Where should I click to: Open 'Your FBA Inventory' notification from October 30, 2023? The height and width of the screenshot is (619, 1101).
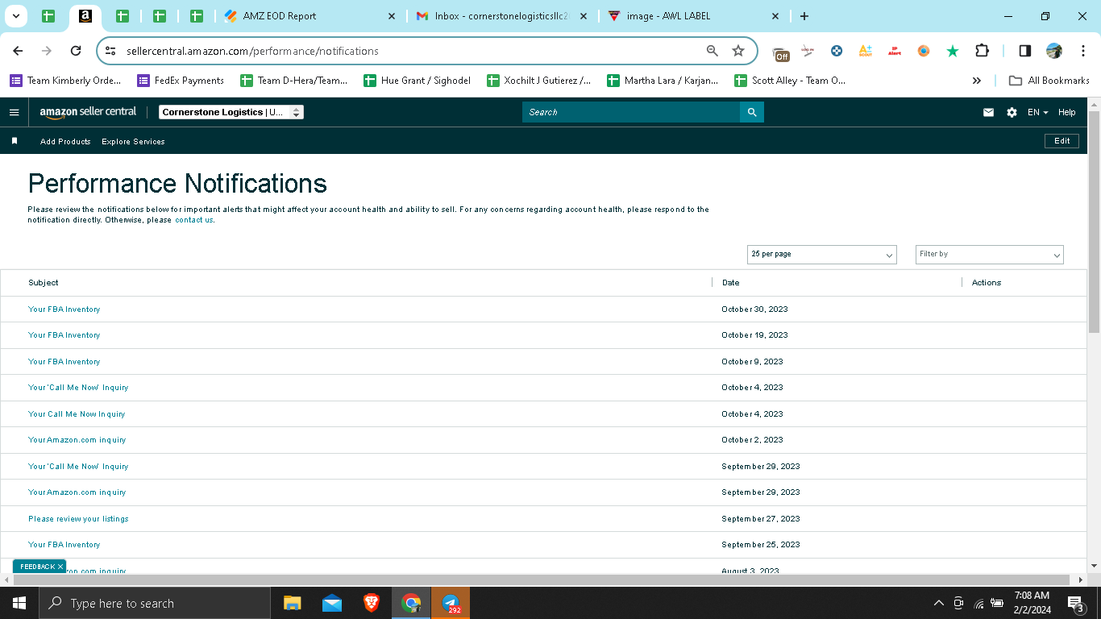tap(64, 309)
